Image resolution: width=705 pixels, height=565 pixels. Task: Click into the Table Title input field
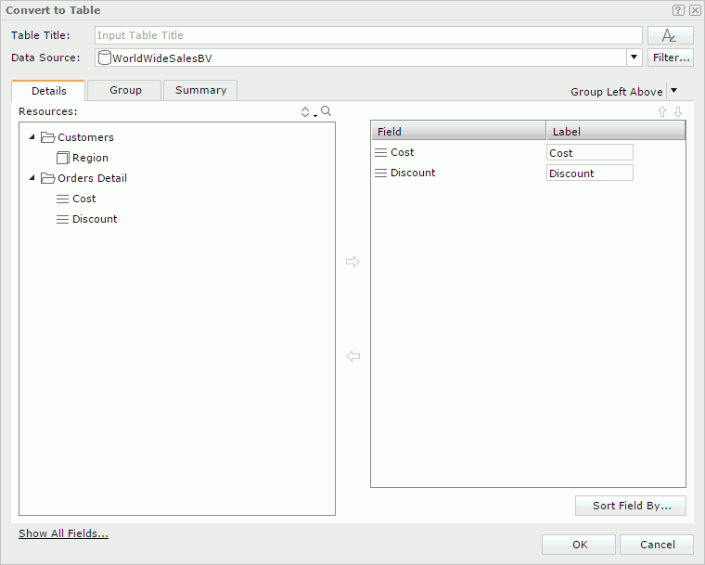click(x=368, y=35)
